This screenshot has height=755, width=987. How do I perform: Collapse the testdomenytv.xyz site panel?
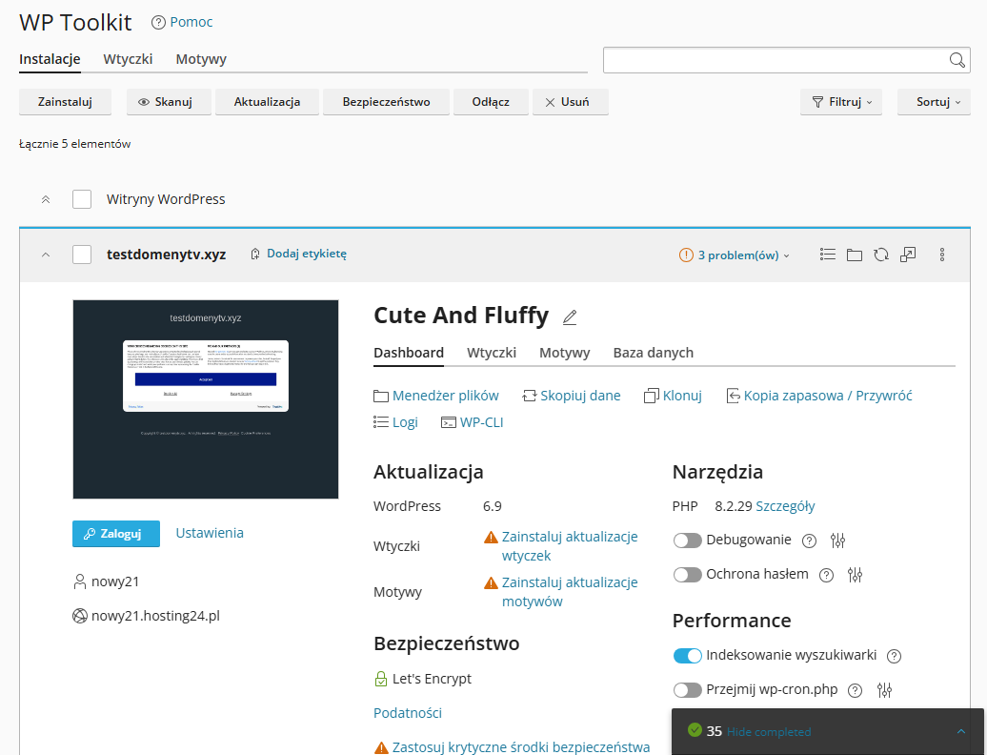(x=45, y=255)
